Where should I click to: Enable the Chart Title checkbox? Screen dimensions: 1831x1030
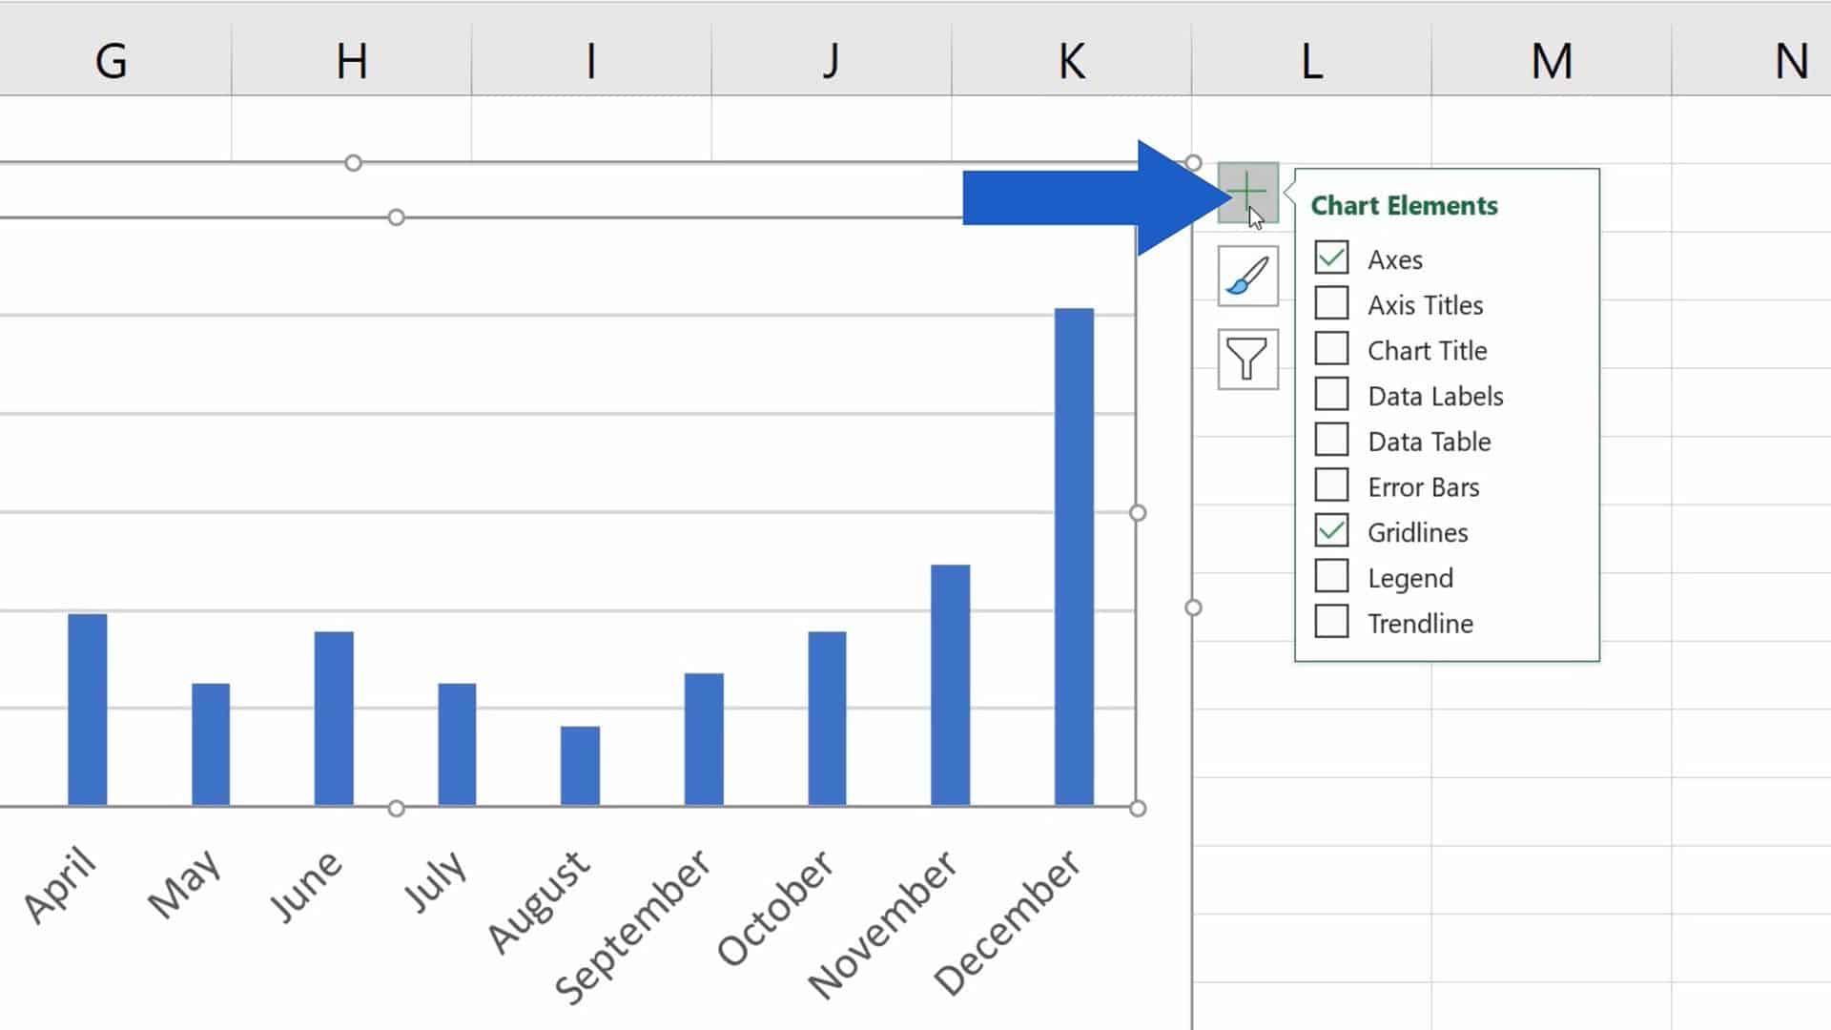point(1331,350)
